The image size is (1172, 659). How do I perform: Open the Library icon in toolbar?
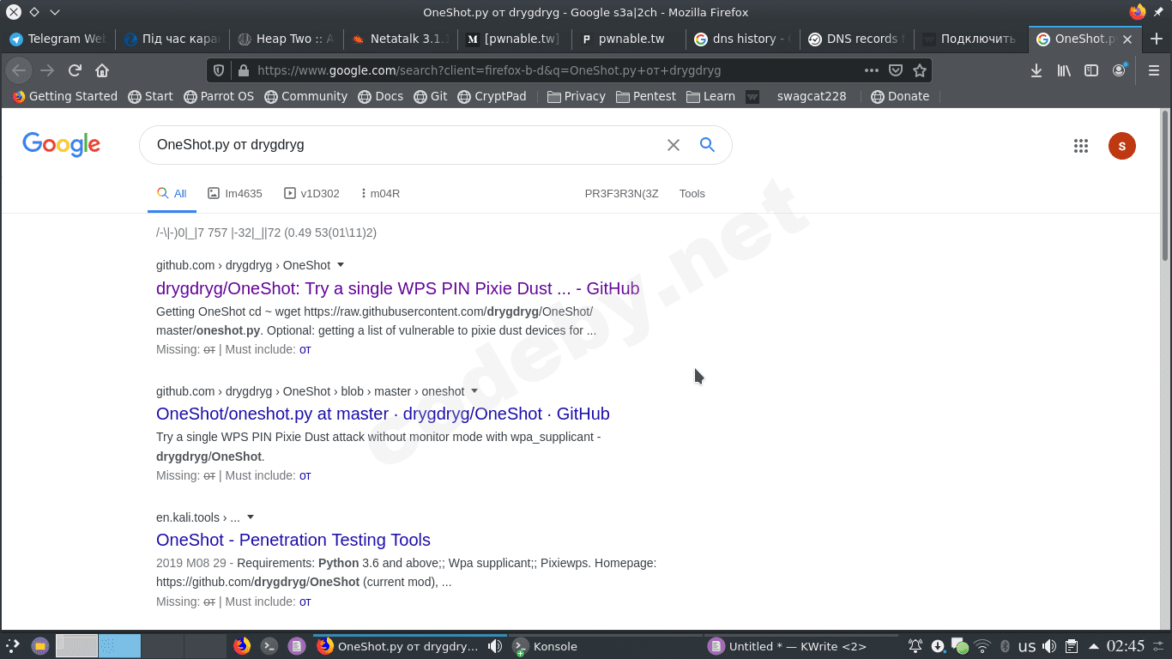[1064, 70]
